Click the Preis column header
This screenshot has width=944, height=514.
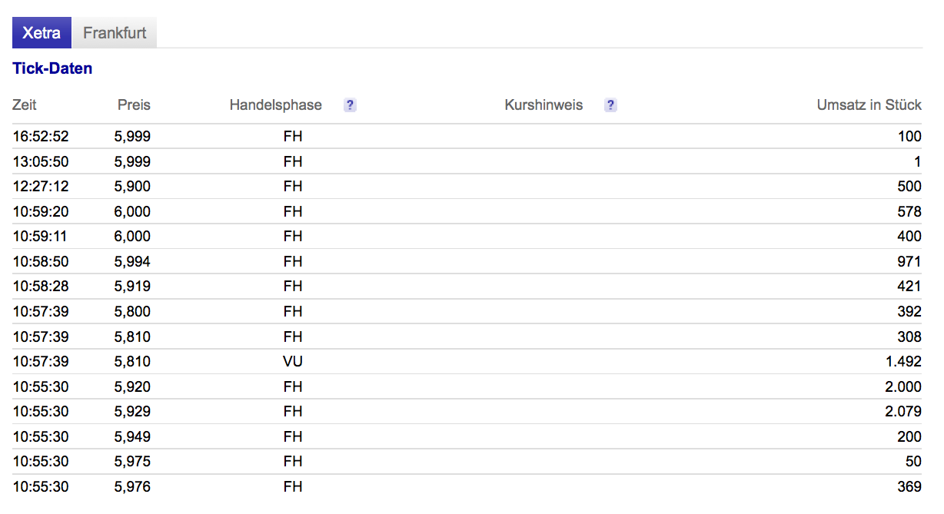134,105
